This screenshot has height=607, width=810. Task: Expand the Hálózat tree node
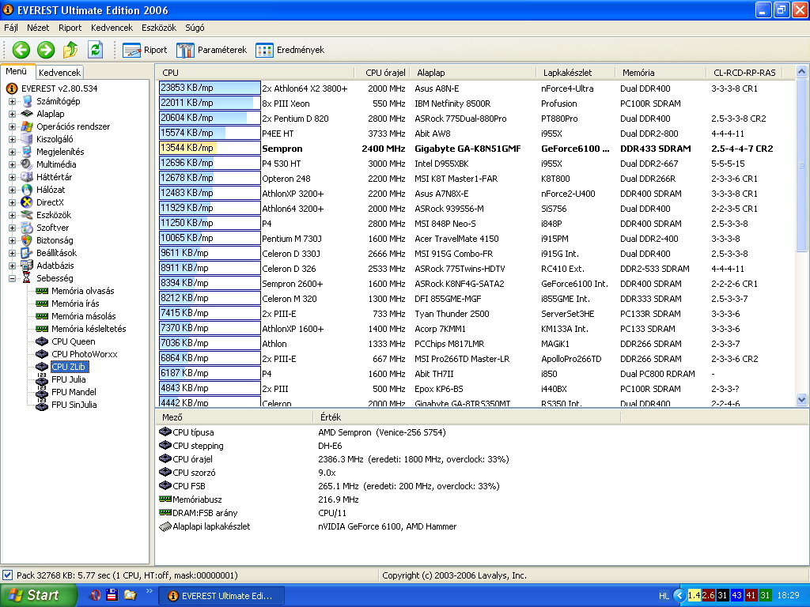click(x=12, y=190)
